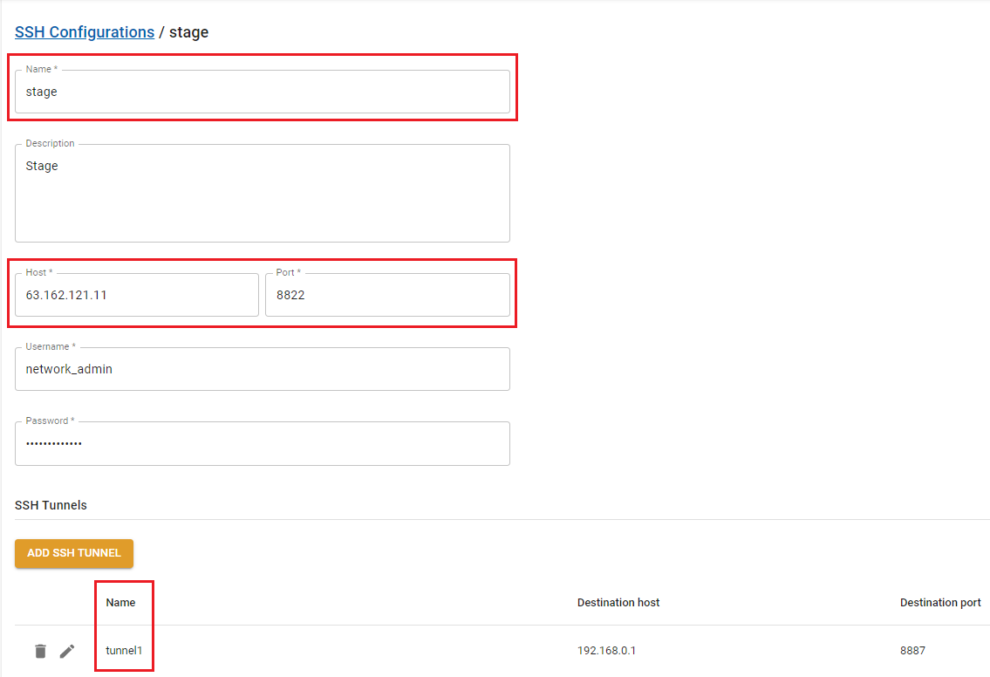Click the Description field label
990x677 pixels.
(x=50, y=143)
